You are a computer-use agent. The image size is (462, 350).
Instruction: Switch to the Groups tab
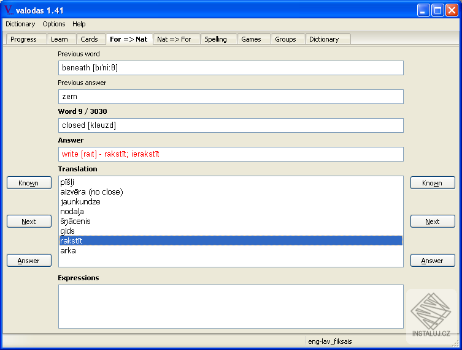pos(285,39)
